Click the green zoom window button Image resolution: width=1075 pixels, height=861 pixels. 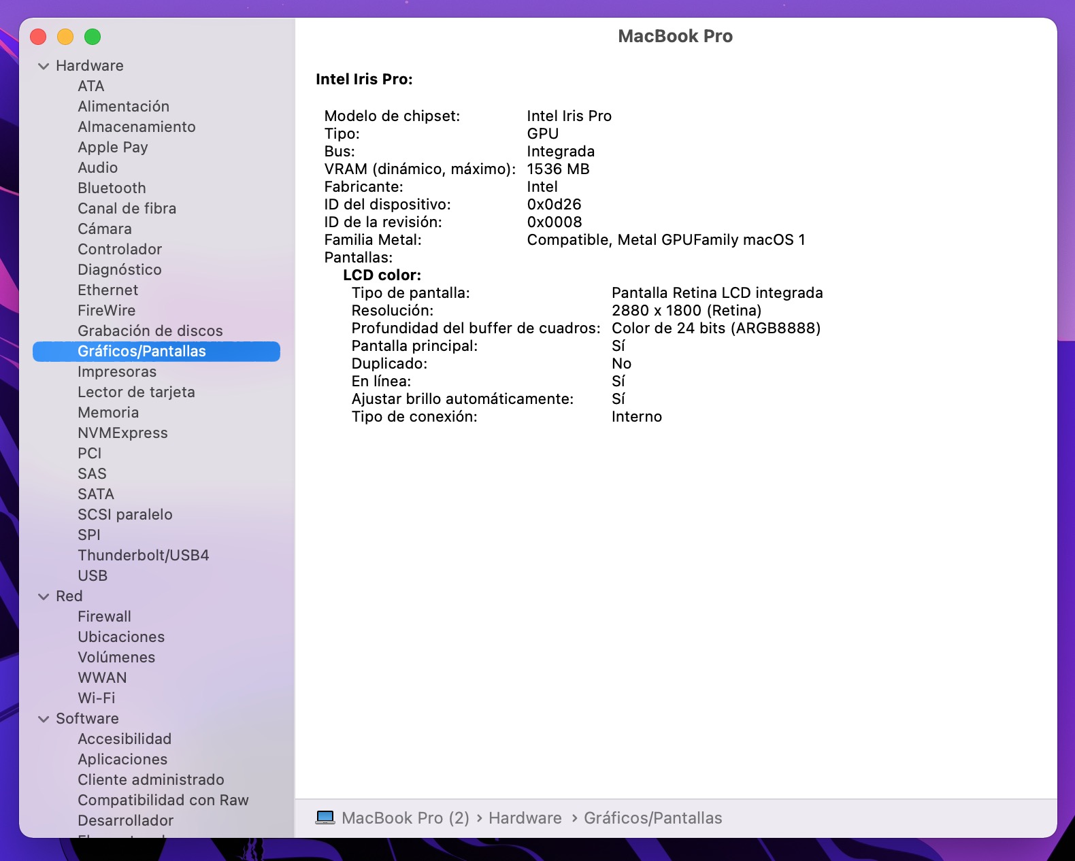pyautogui.click(x=93, y=37)
